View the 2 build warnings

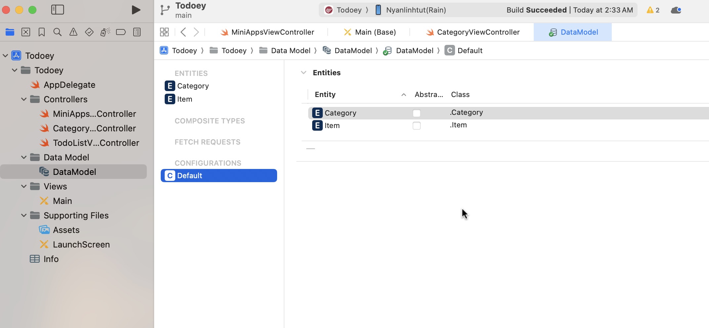point(653,10)
